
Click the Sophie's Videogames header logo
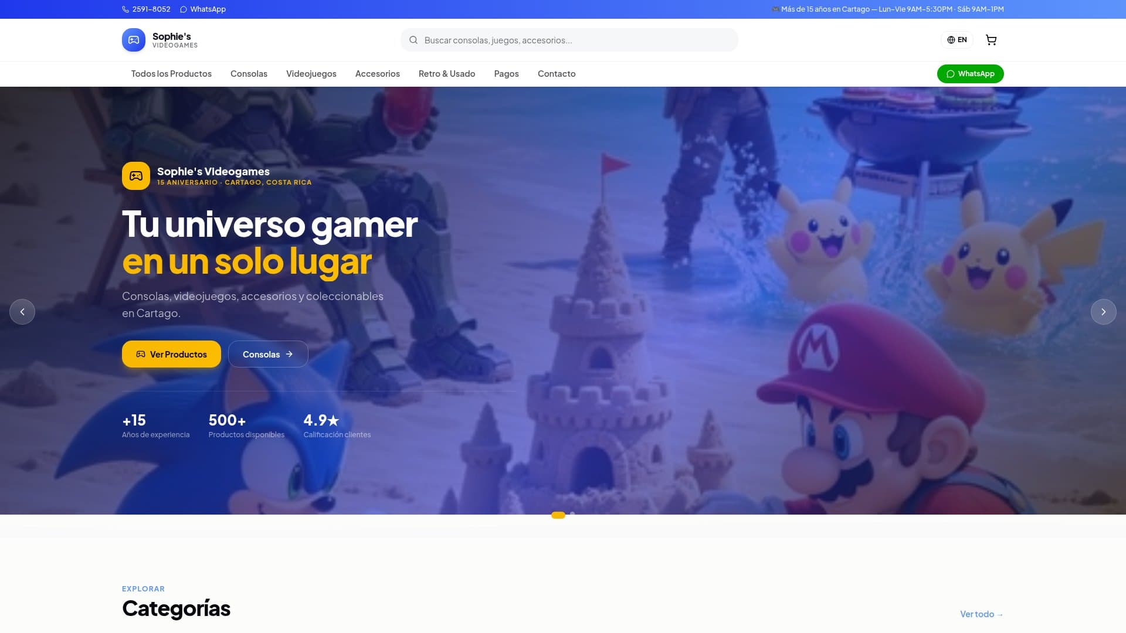[x=160, y=40]
